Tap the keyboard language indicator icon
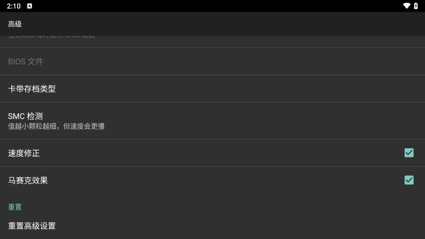 [30, 6]
